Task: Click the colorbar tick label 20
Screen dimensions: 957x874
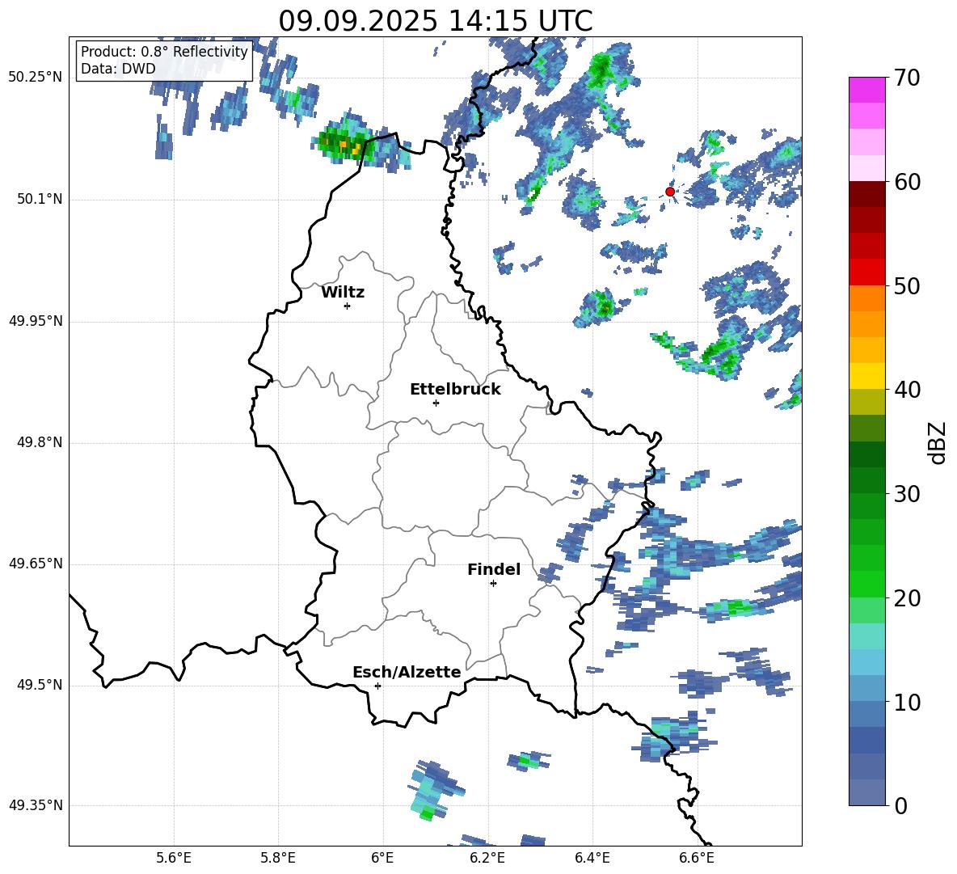Action: [x=906, y=598]
